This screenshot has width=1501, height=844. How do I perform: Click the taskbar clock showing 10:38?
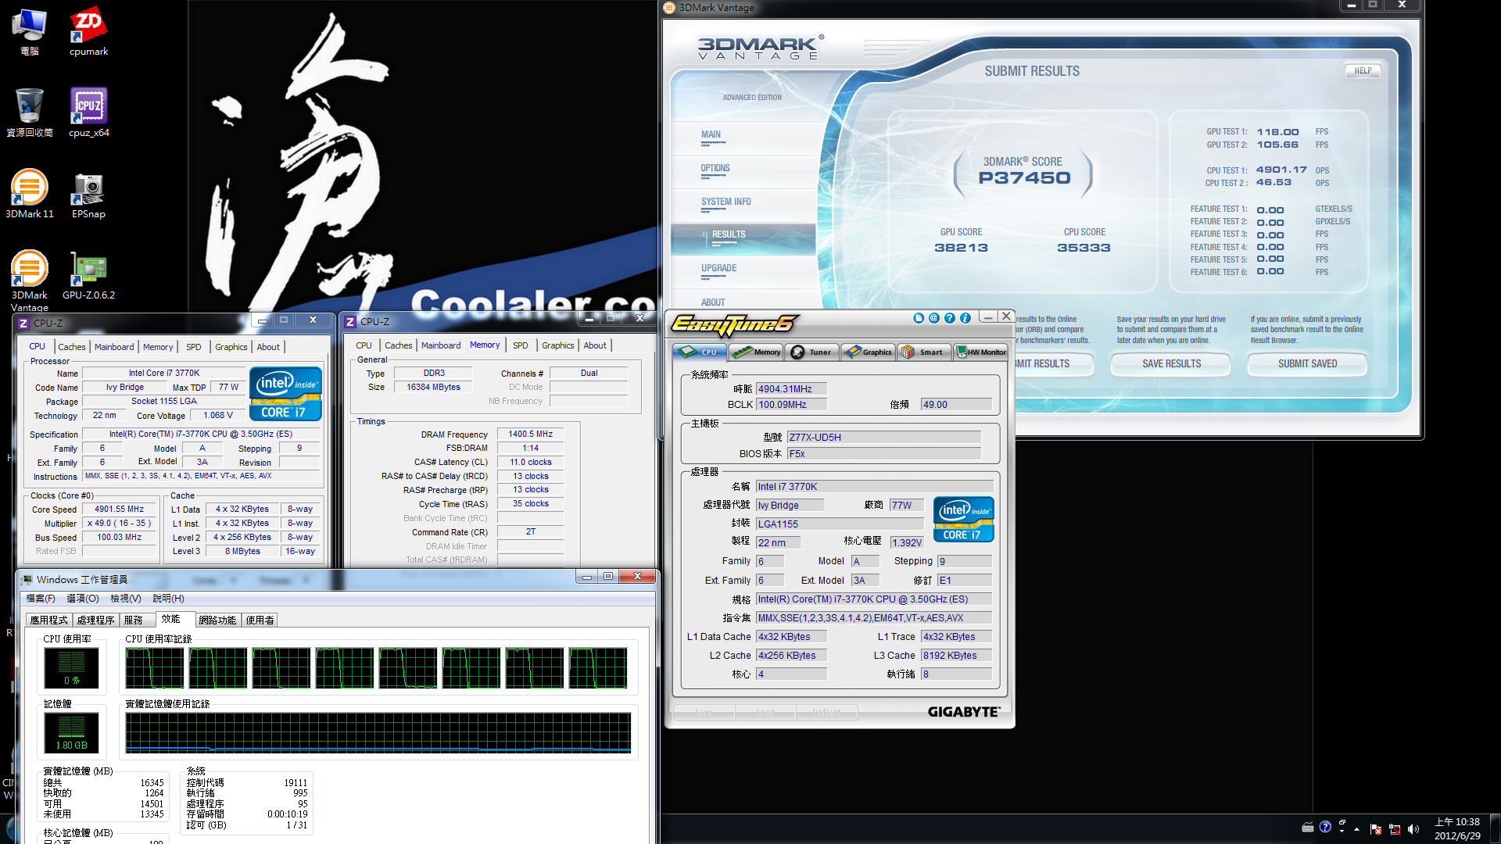(1457, 828)
